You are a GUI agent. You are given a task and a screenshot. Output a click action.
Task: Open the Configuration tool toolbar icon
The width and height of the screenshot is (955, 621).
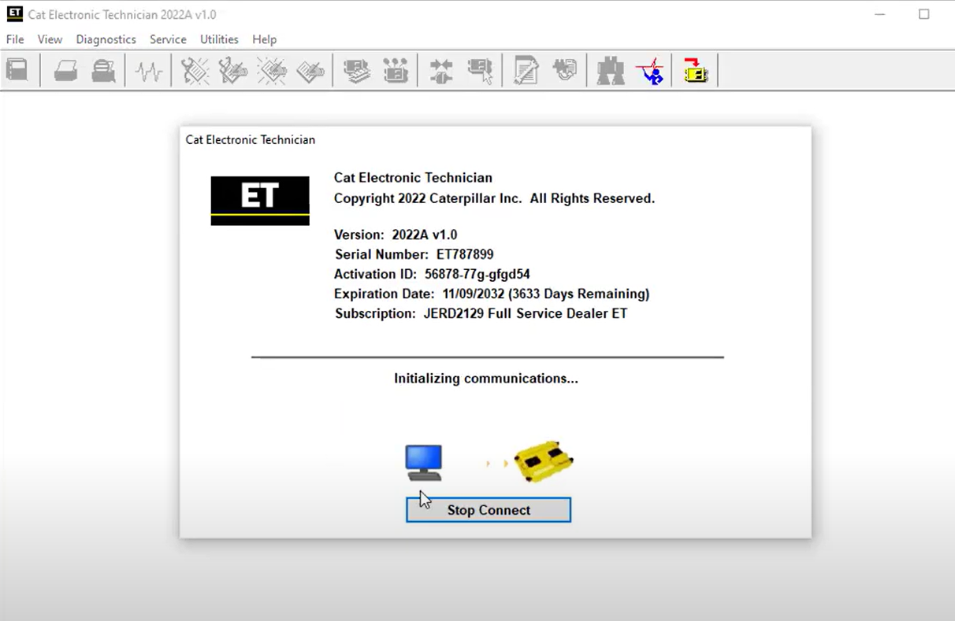coord(396,71)
